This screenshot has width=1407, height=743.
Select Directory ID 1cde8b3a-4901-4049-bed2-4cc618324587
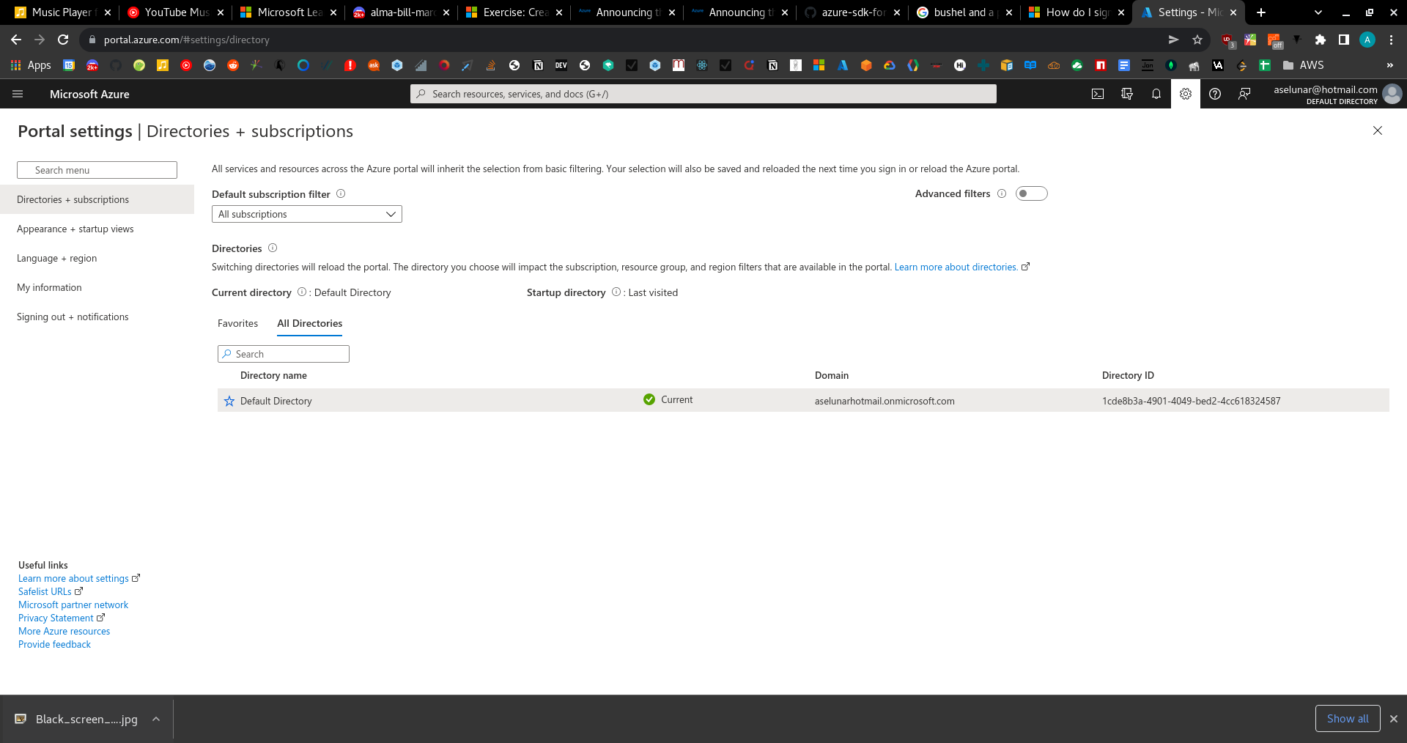[1192, 401]
